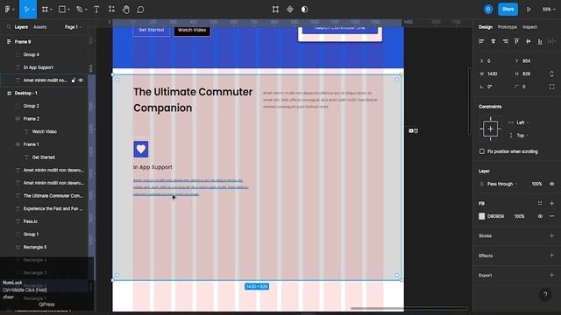
Task: Select the Pen tool
Action: (80, 10)
